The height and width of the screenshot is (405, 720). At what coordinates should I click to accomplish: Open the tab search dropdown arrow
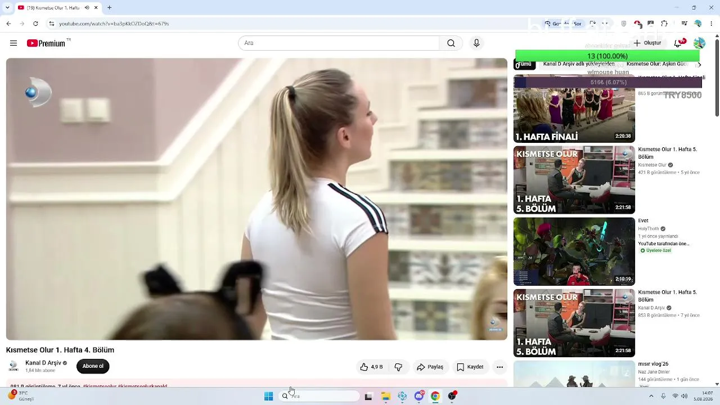[8, 8]
